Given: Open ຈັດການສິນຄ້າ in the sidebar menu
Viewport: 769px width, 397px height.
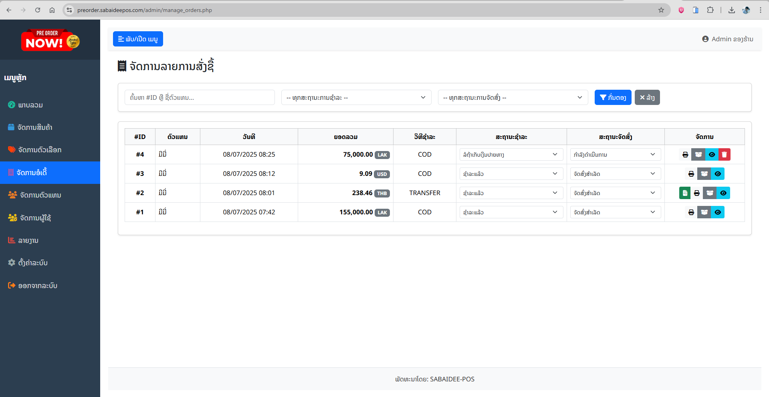Looking at the screenshot, I should pyautogui.click(x=35, y=127).
